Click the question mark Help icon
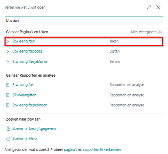 pyautogui.click(x=8, y=139)
